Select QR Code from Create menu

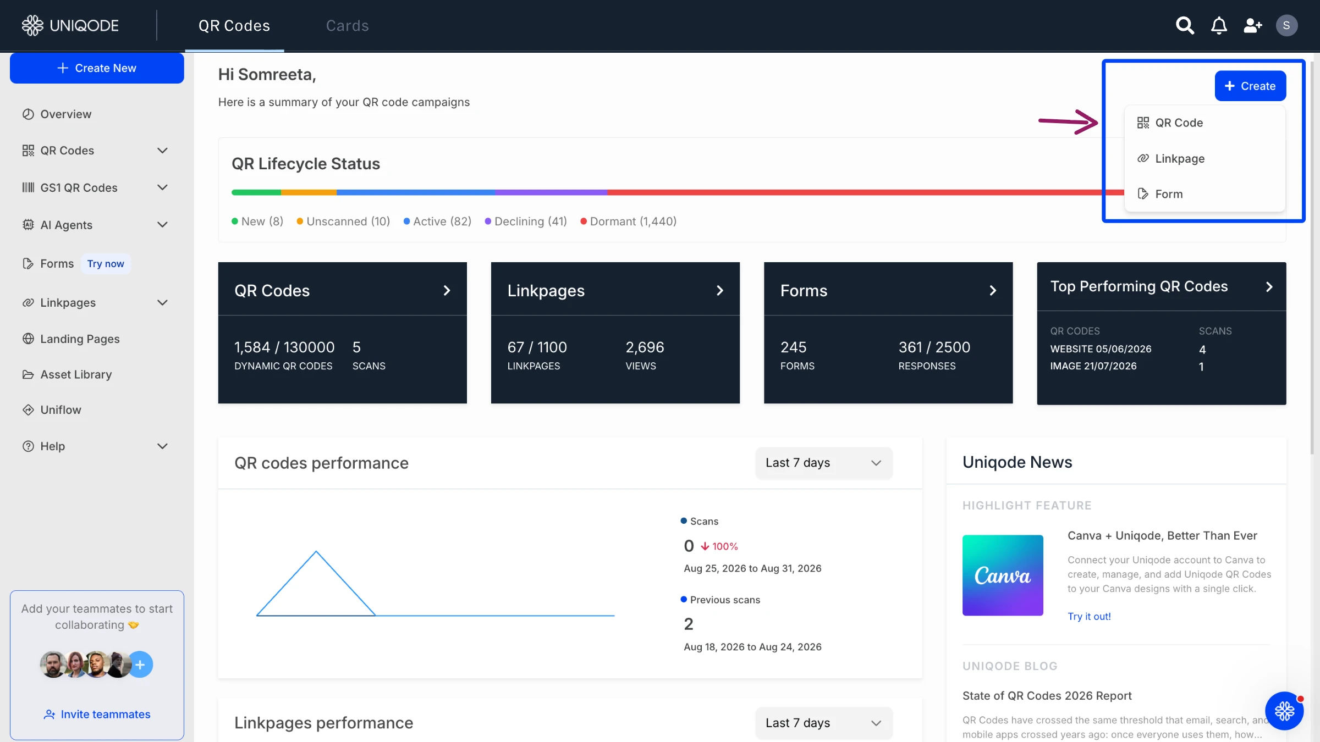[x=1204, y=123]
